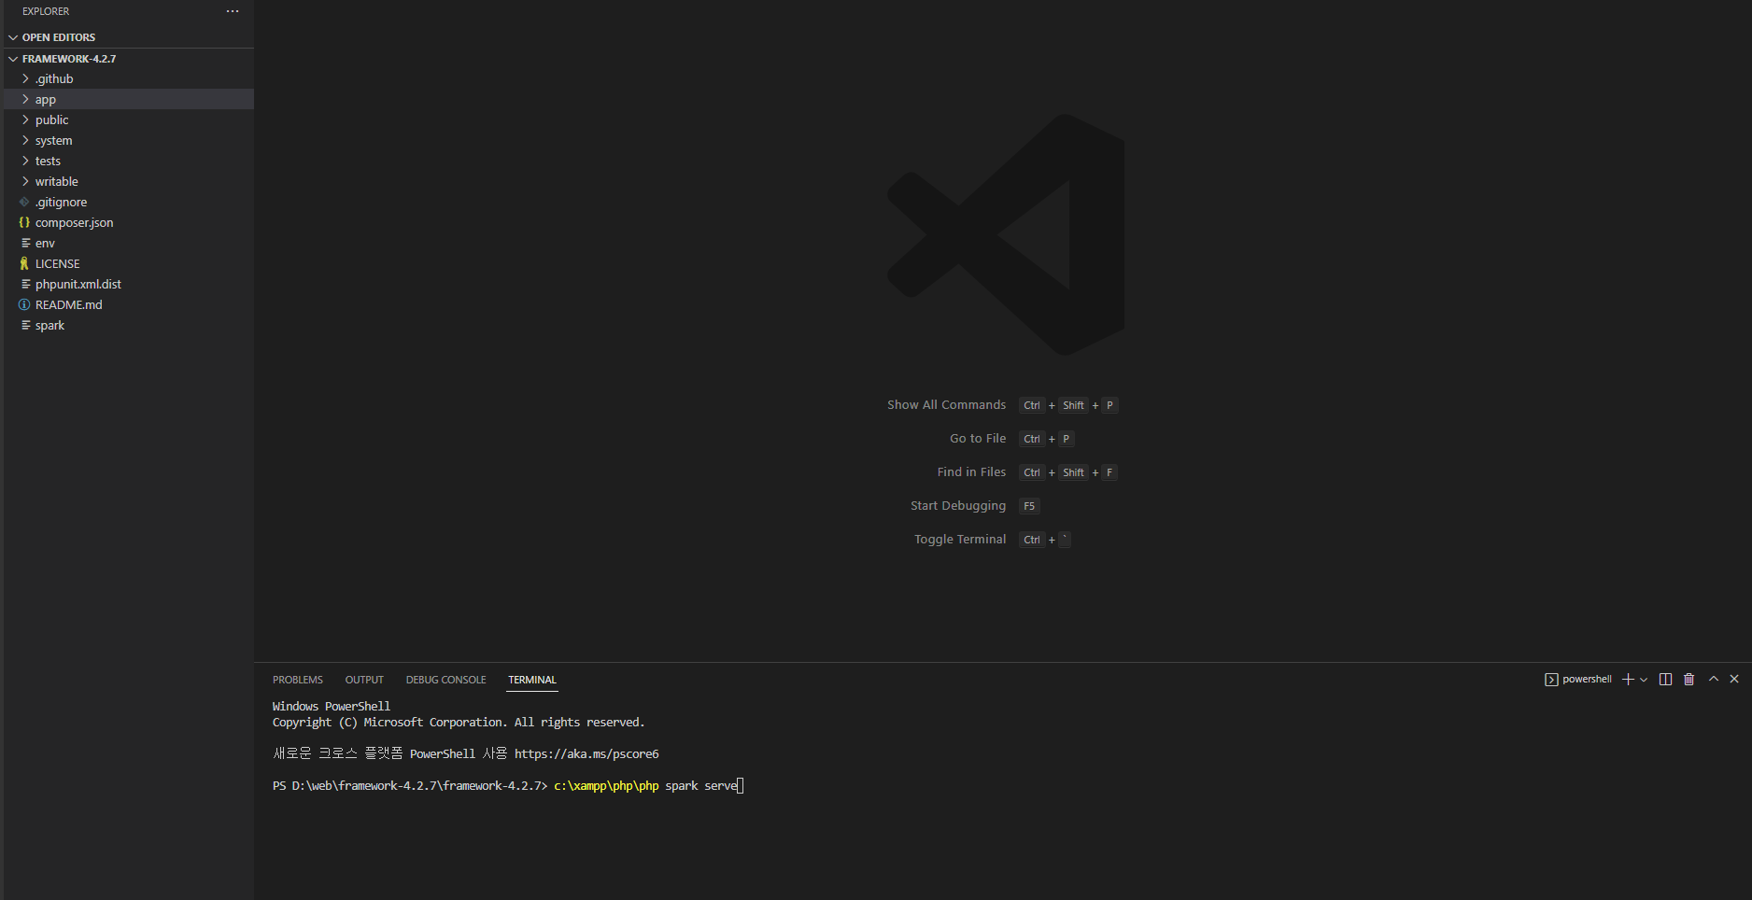The image size is (1752, 900).
Task: Click the new terminal plus icon
Action: (1628, 680)
